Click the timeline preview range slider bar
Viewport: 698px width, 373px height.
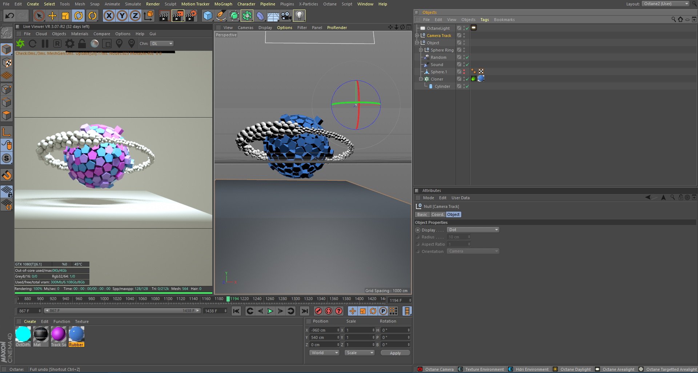point(122,311)
